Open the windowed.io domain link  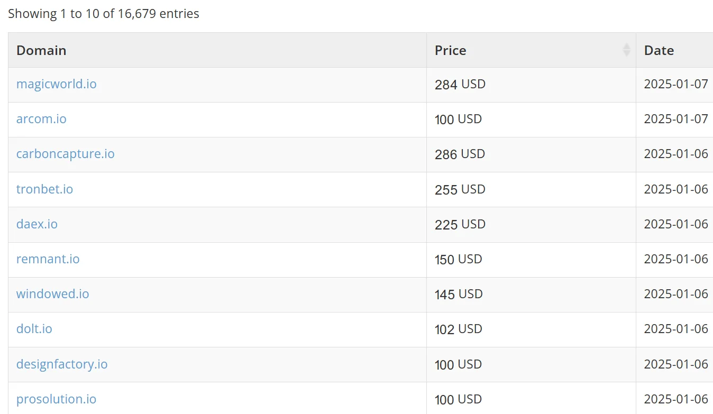(x=53, y=293)
